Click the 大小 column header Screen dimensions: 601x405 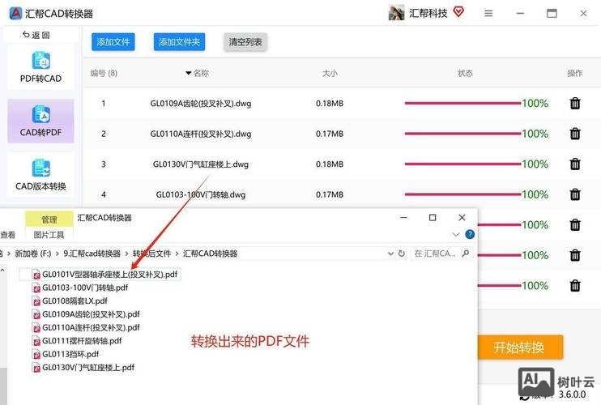tap(330, 73)
